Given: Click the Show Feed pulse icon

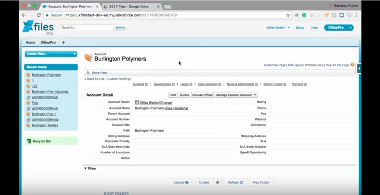Looking at the screenshot, I should 88,73.
